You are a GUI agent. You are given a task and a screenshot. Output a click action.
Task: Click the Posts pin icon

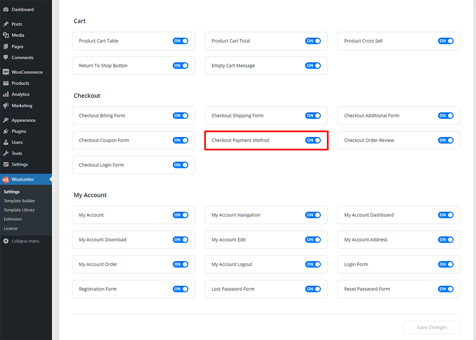5,24
